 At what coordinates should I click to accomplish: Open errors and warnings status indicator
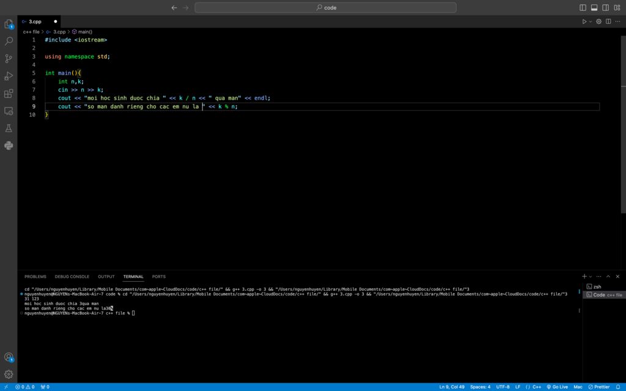click(24, 387)
